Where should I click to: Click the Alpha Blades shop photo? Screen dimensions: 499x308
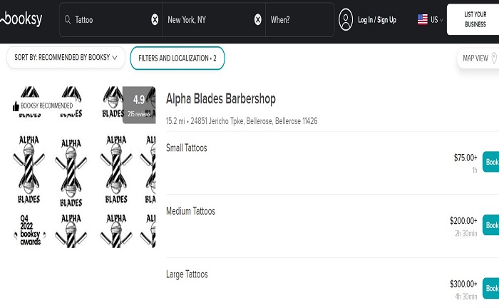click(x=84, y=167)
